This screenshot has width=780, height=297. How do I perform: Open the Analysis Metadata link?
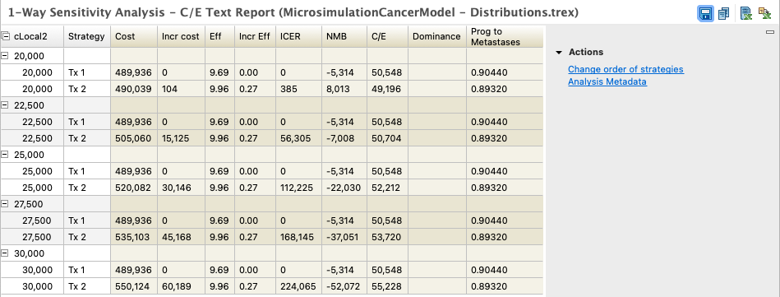point(607,81)
